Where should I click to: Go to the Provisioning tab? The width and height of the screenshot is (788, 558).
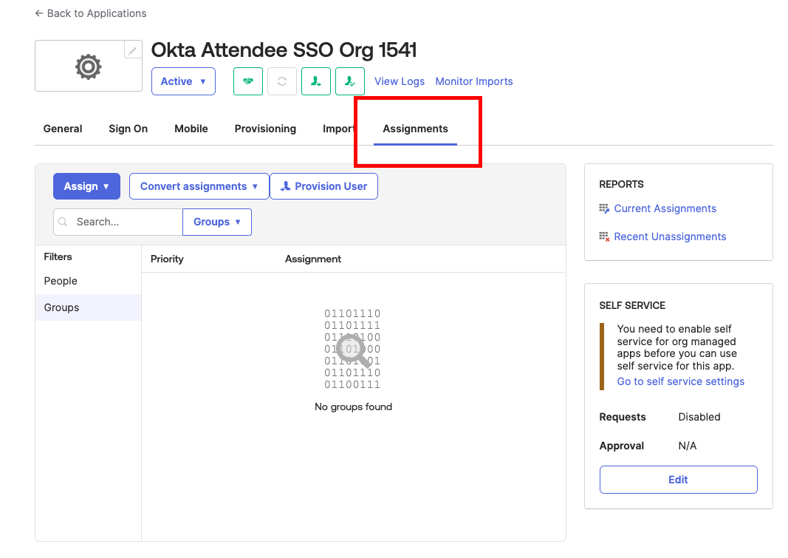[265, 129]
